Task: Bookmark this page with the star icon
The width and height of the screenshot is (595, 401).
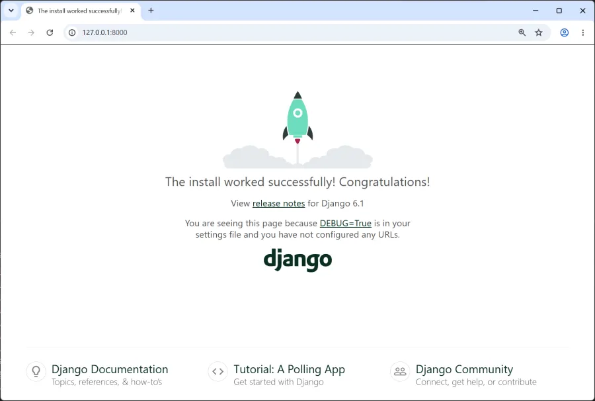Action: (x=539, y=32)
